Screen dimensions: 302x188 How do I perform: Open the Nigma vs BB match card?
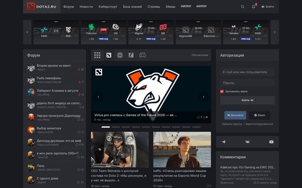point(151,32)
